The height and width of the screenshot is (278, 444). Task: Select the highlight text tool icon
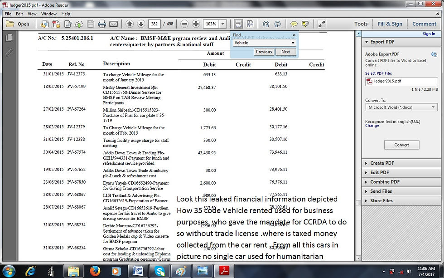click(305, 24)
